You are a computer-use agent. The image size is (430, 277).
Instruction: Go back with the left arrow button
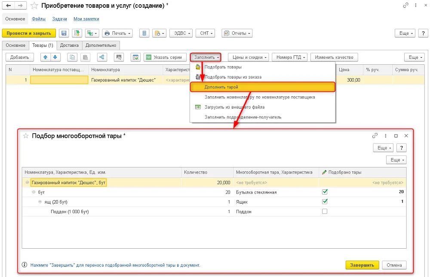click(9, 6)
